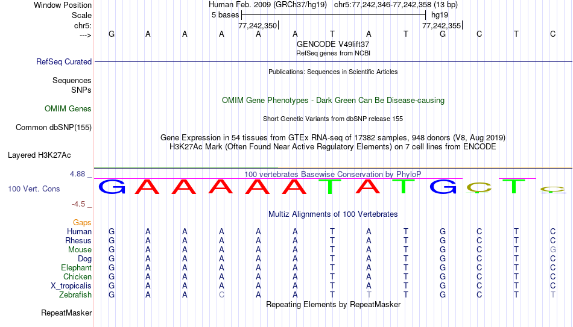This screenshot has width=573, height=327.
Task: Click the RepeatMasker track label
Action: click(x=66, y=313)
